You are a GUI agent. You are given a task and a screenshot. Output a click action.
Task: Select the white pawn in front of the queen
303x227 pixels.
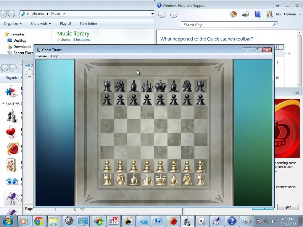147,166
